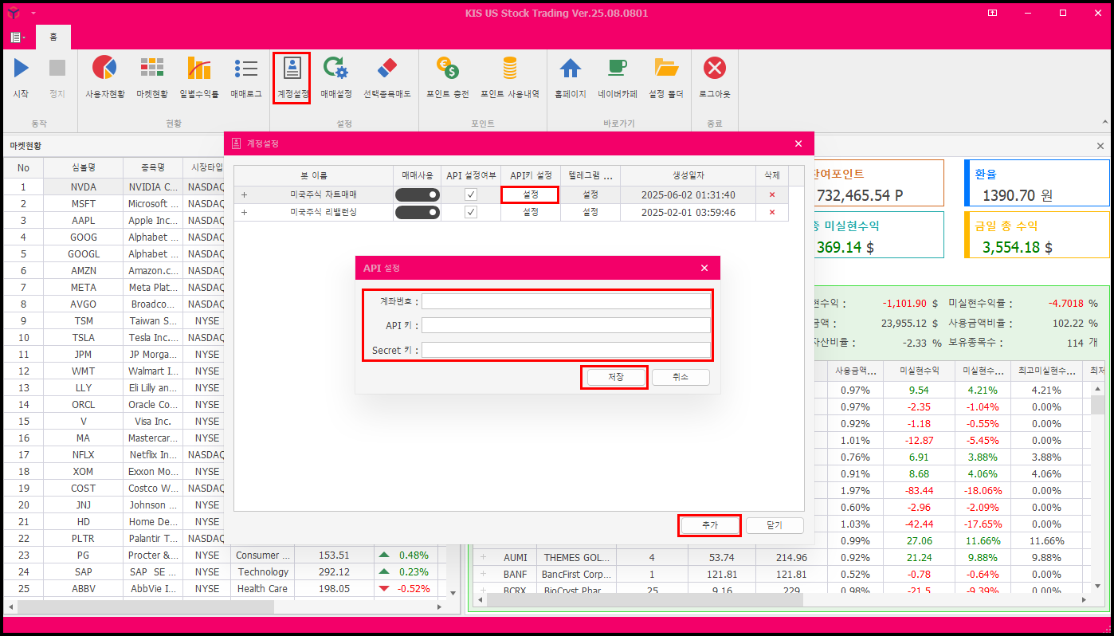Click 추가 button in 계정설정 dialog
Image resolution: width=1114 pixels, height=636 pixels.
(x=710, y=525)
